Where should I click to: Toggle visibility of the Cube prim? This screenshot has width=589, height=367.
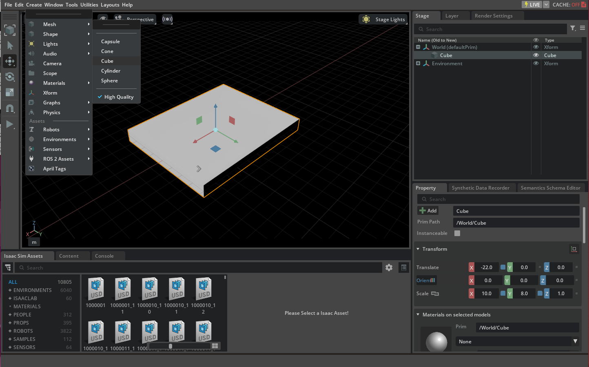point(536,55)
